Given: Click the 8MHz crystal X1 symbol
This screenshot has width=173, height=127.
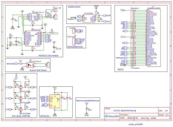Looking at the screenshot, I should coord(16,41).
